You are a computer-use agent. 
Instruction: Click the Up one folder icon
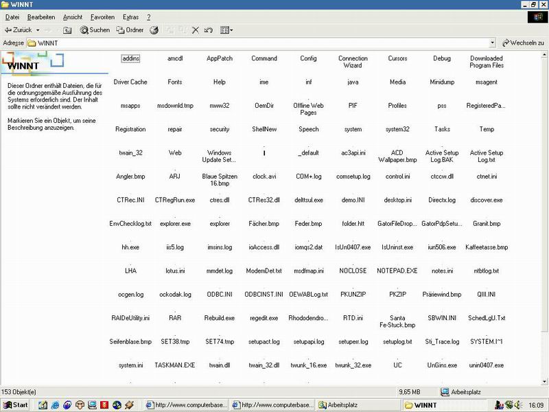(x=67, y=30)
